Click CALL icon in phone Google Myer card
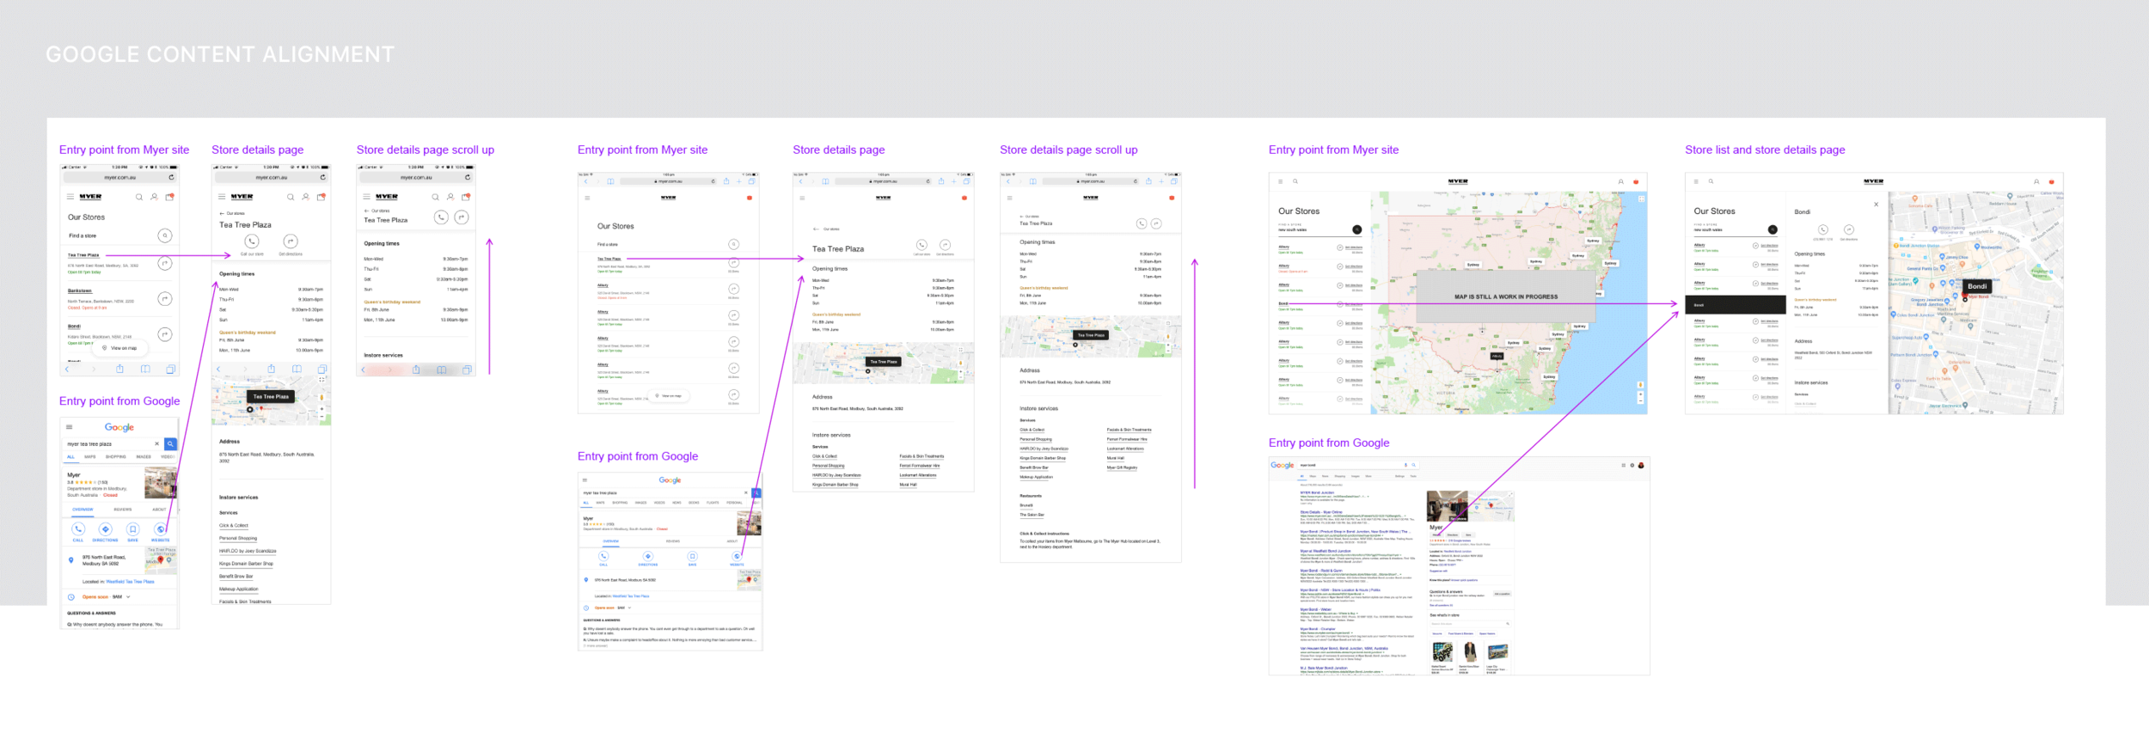 (78, 529)
